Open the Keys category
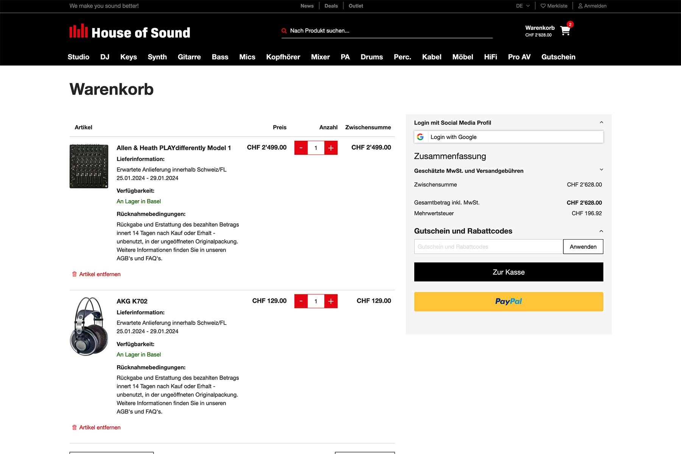The image size is (681, 454). point(129,57)
